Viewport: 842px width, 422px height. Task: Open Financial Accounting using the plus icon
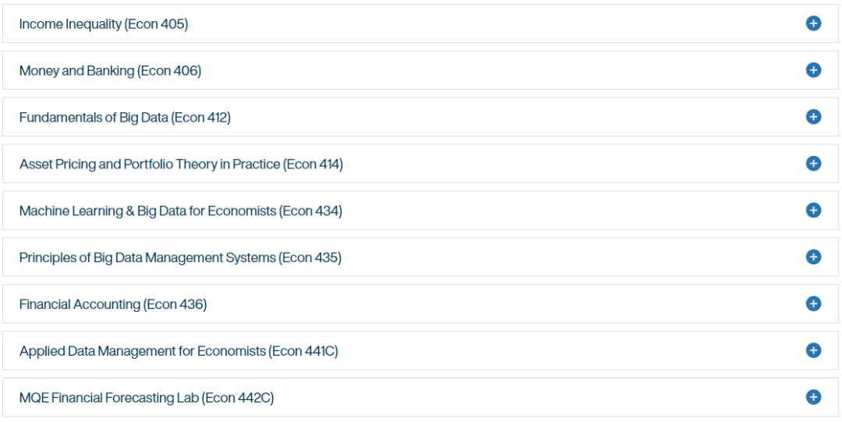(813, 303)
